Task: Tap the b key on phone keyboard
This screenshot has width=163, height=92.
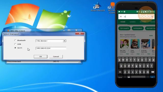Action: pos(140,72)
